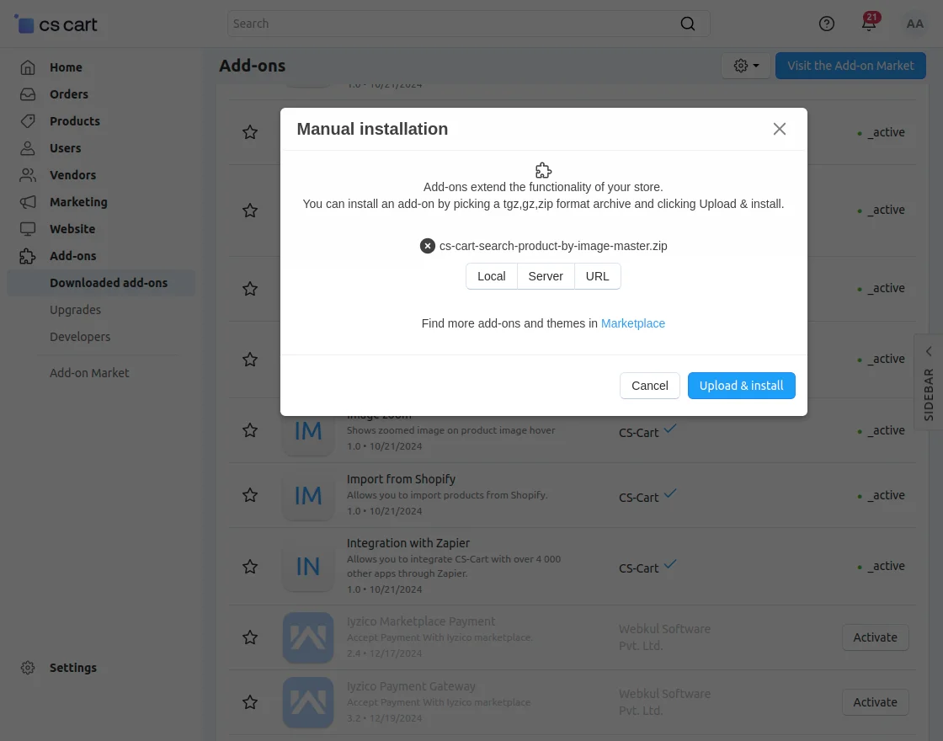Choose the Server upload source
The height and width of the screenshot is (741, 943).
[x=546, y=276]
